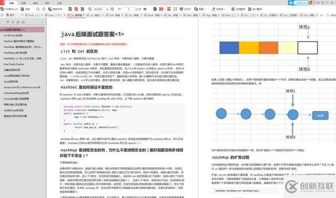Open the eye protection mode dropdown
This screenshot has height=198, width=336.
click(x=218, y=9)
